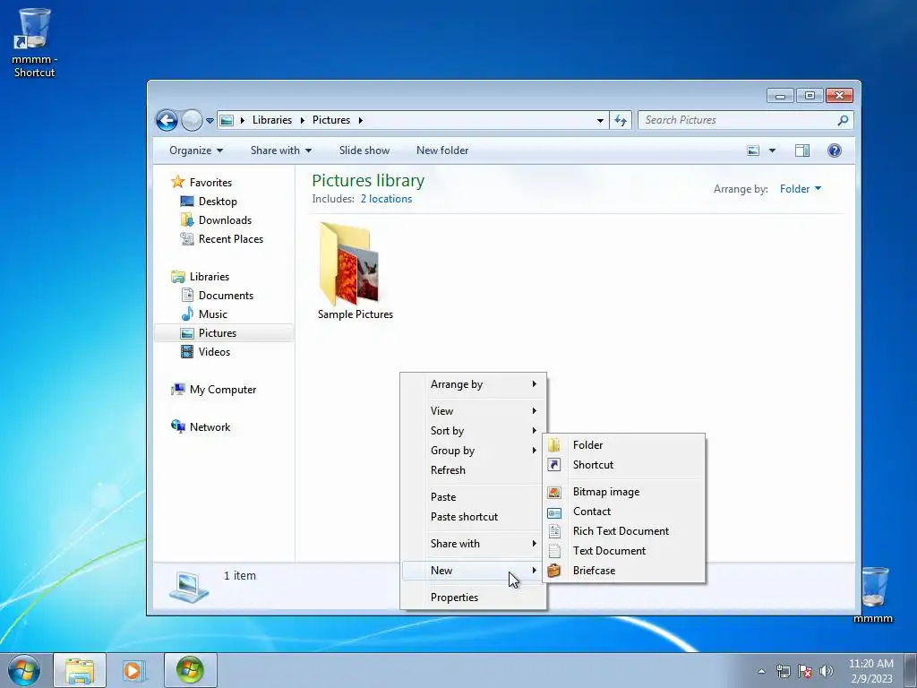Choose Properties from the context menu
Screen dimensions: 917x688
pyautogui.click(x=474, y=598)
